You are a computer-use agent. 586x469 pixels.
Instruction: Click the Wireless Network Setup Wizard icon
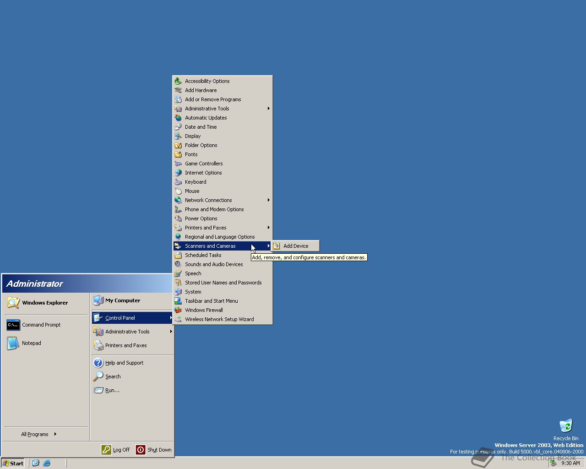tap(178, 319)
